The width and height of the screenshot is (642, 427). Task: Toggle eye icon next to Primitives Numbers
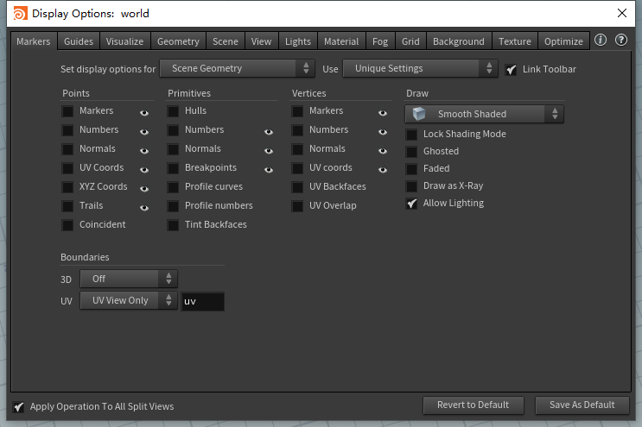(269, 131)
